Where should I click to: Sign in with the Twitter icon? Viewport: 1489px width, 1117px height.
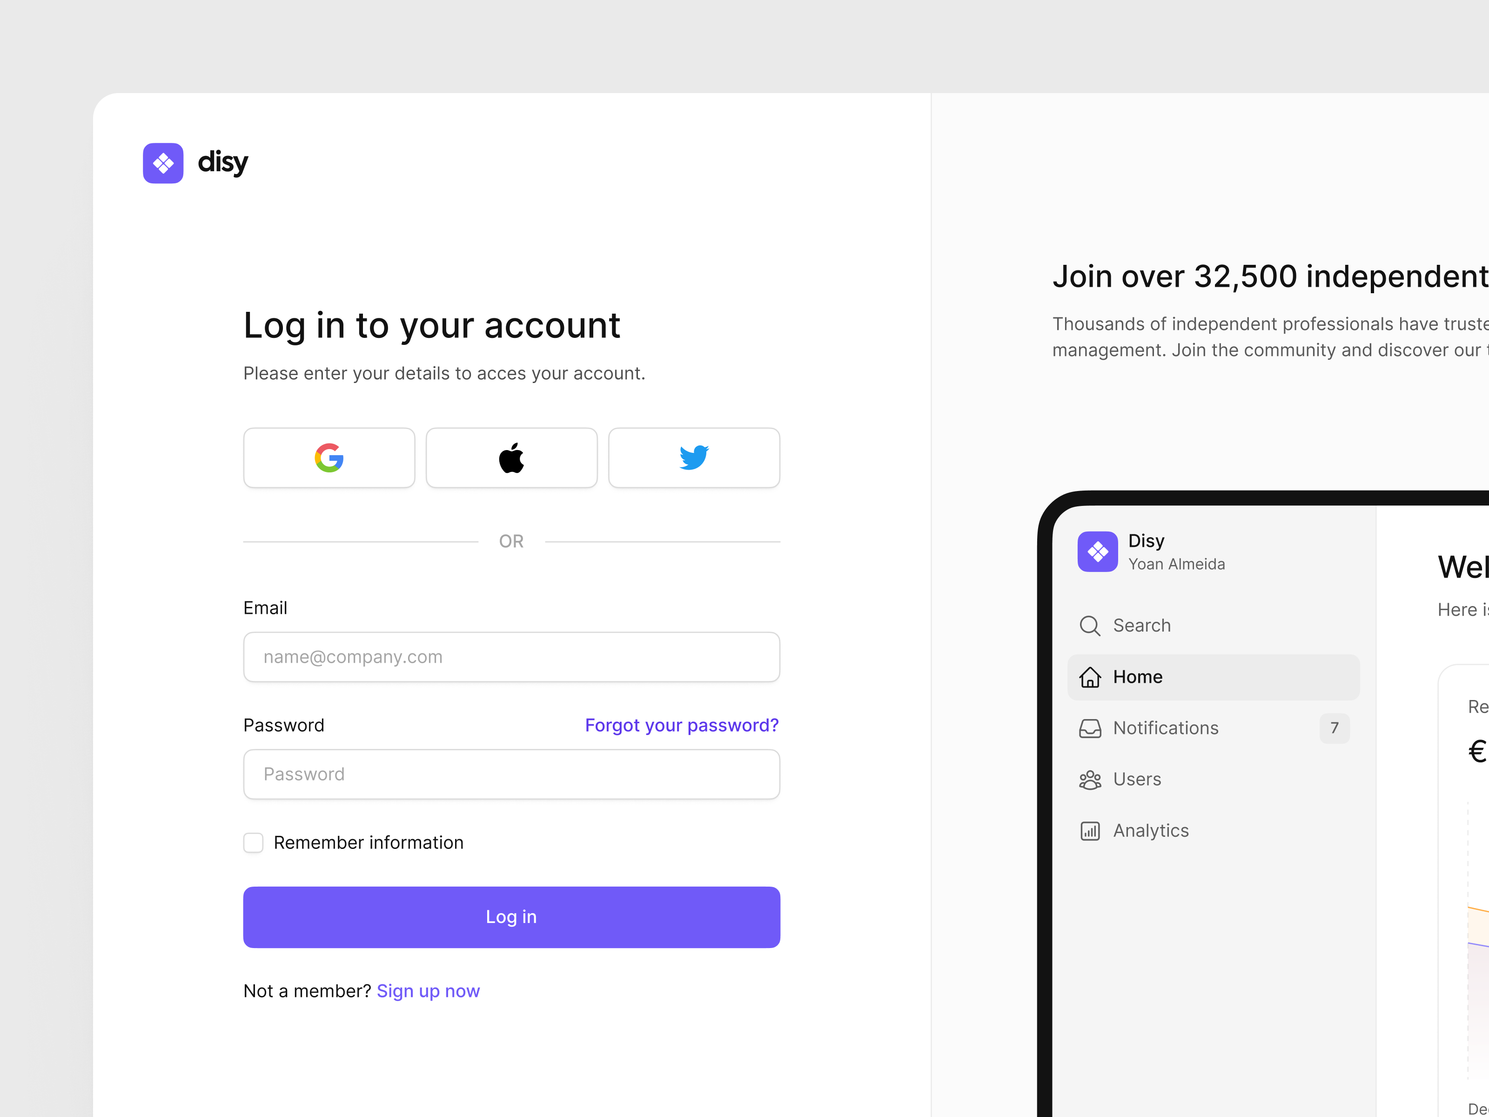(693, 458)
